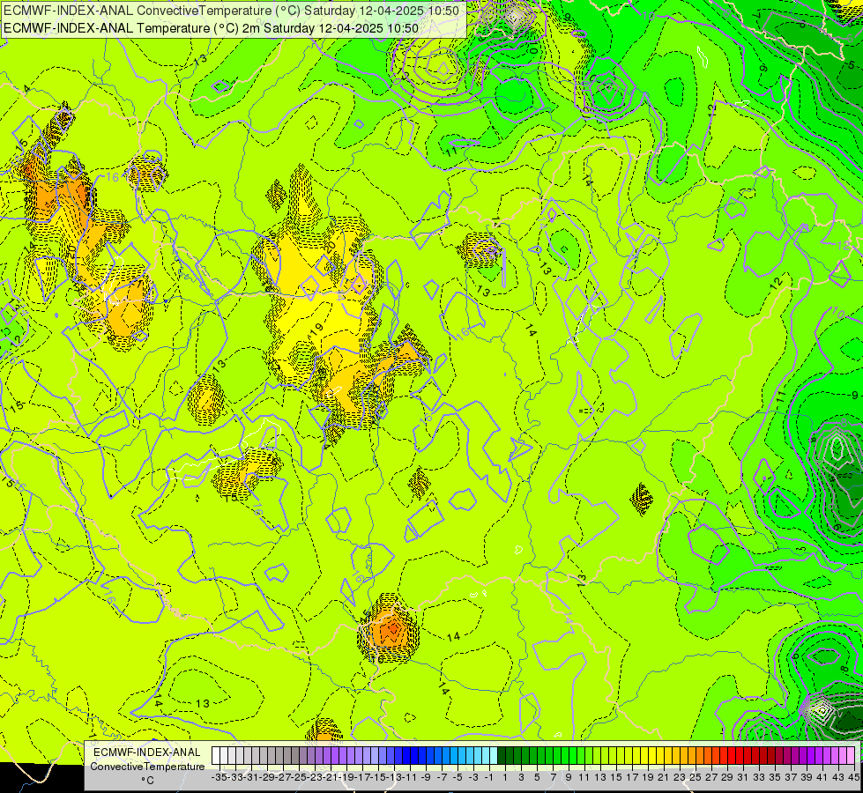Select the yellow swatch above 19
863x793 pixels.
point(644,755)
